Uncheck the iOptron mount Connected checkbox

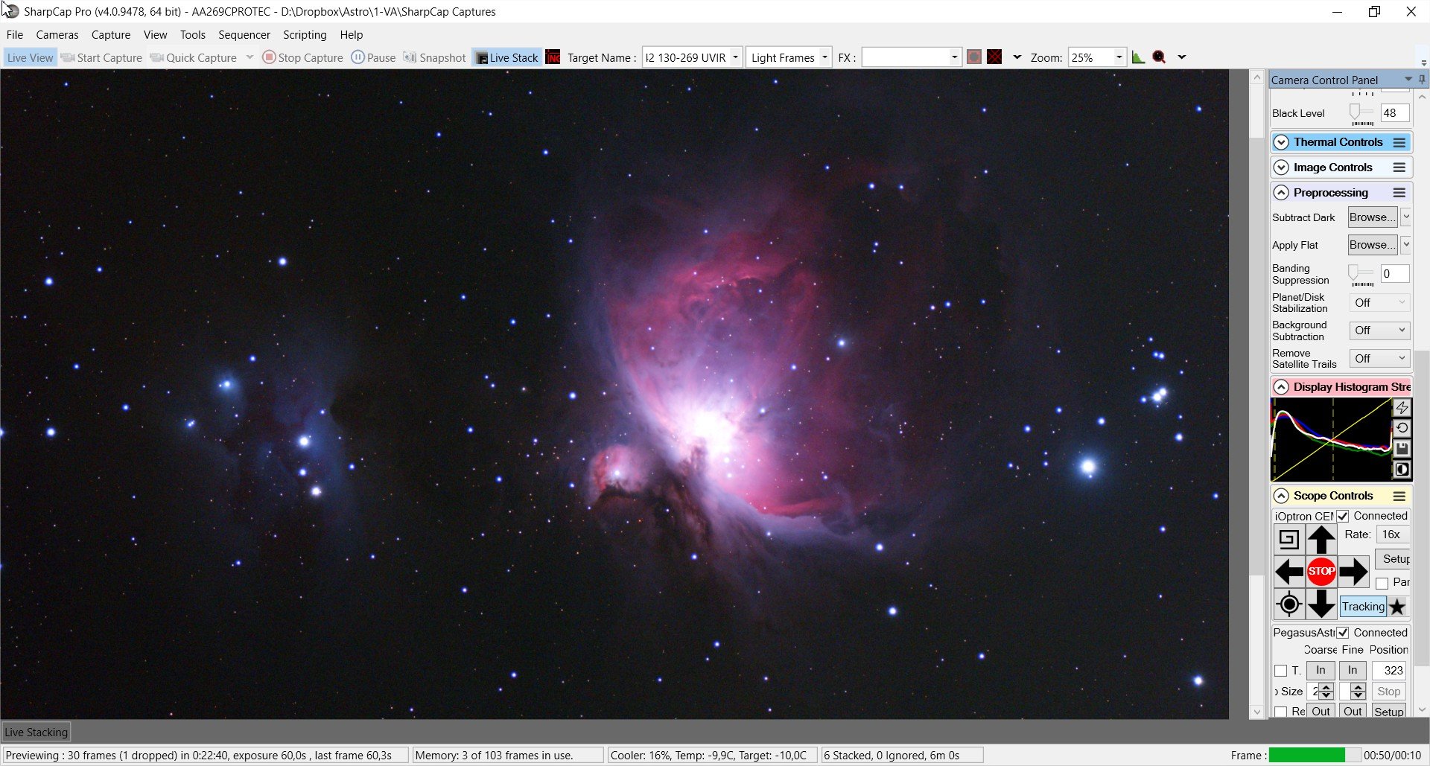[x=1343, y=516]
